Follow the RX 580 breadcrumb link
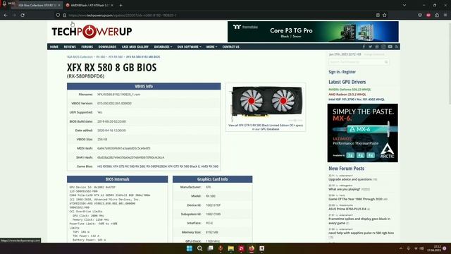The width and height of the screenshot is (451, 254). point(101,57)
